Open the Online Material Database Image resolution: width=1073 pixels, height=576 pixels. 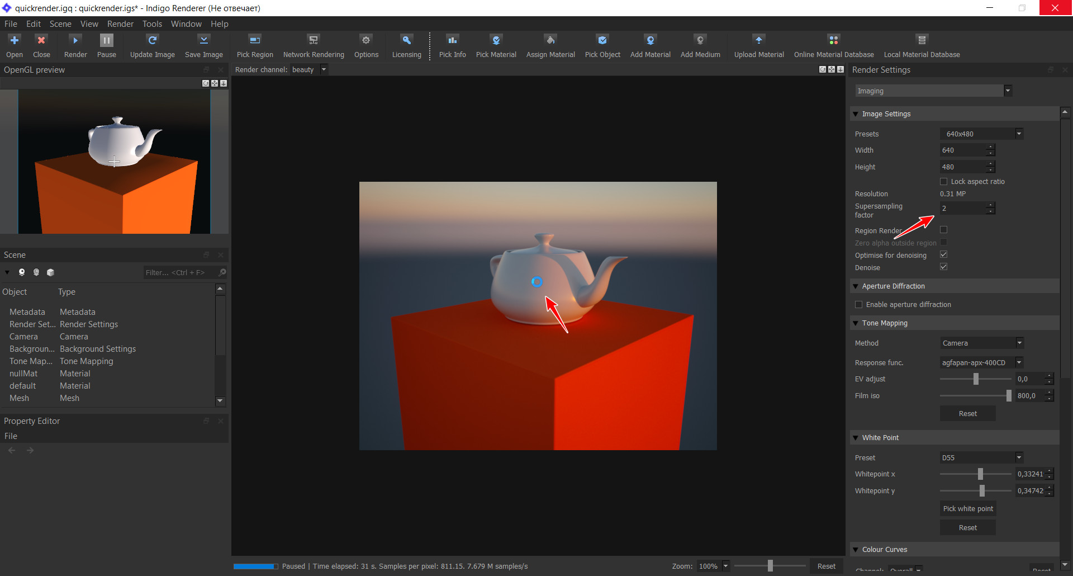coord(833,40)
